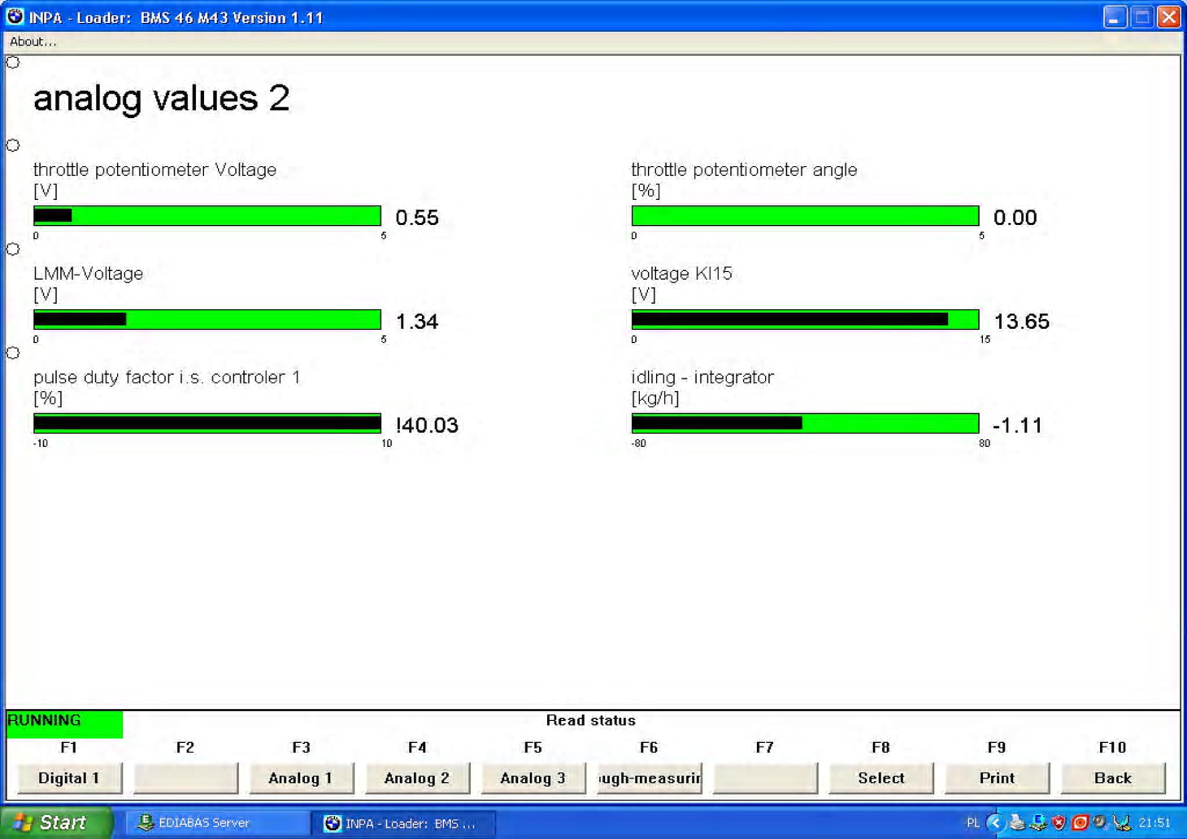Click the red security shield tray icon
Image resolution: width=1187 pixels, height=839 pixels.
coord(1059,822)
